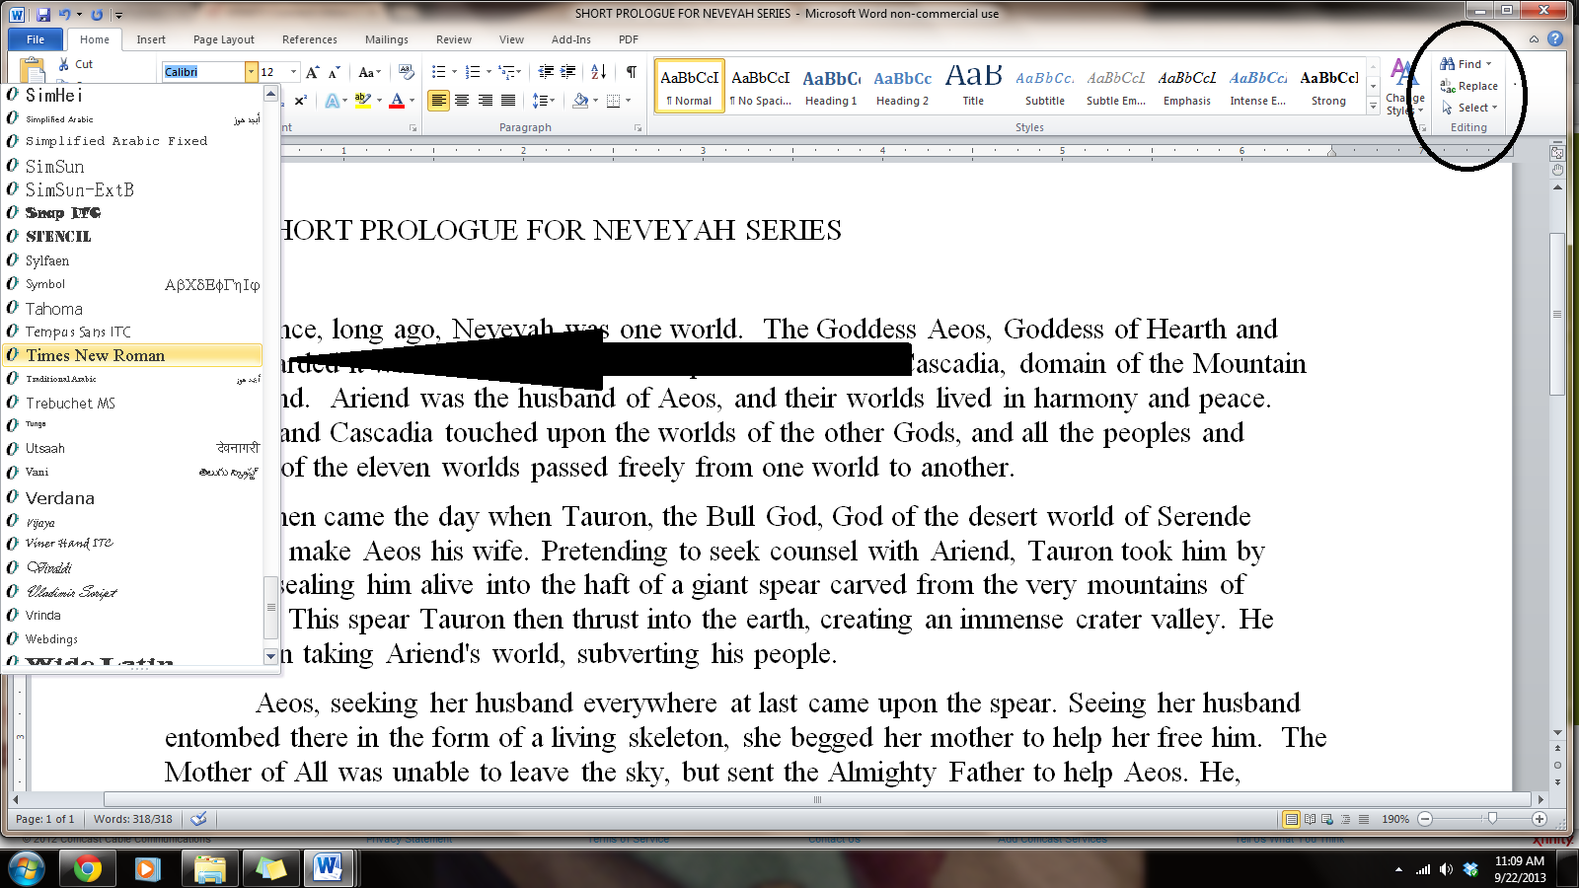Show paragraph marks with the pilcrow icon
This screenshot has width=1579, height=888.
(x=631, y=72)
